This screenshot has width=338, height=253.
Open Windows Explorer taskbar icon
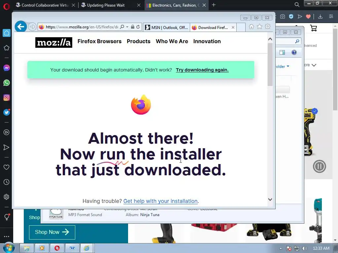tap(27, 248)
